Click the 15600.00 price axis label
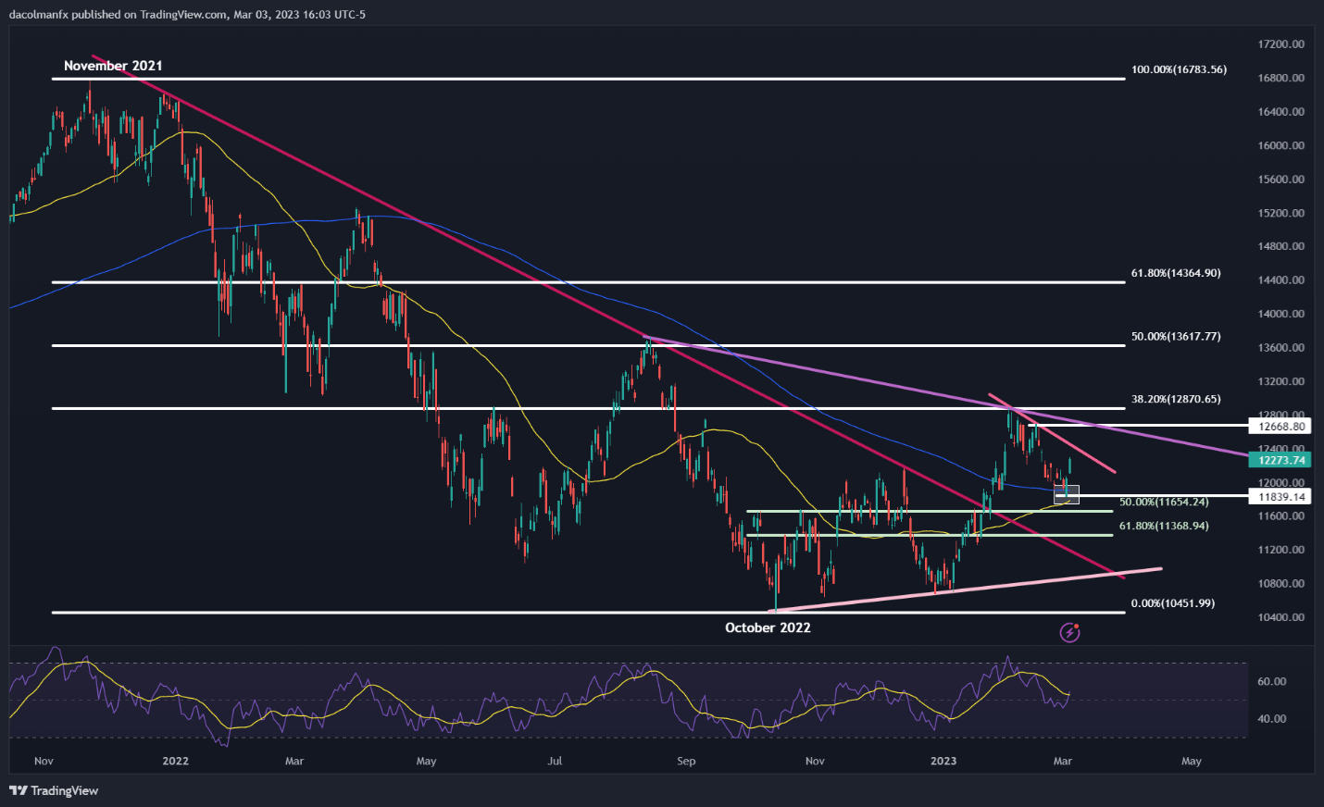 (x=1281, y=180)
